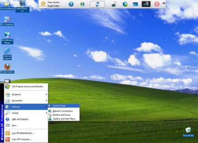Screen dimensions: 198x143
Task: Select the My Network Places desktop icon
Action: pyautogui.click(x=7, y=38)
